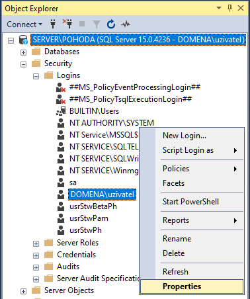Select NT AUTHORITY\SYSTEM login
This screenshot has width=250, height=299.
click(x=112, y=123)
